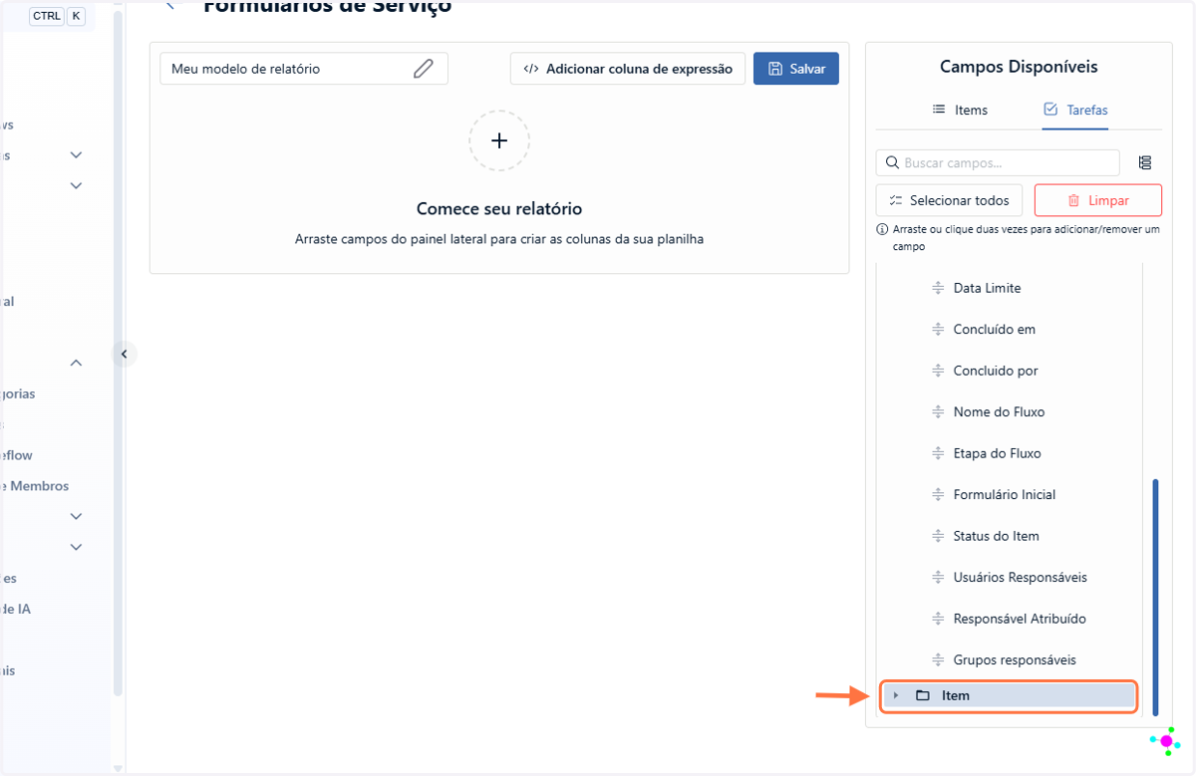The image size is (1196, 776).
Task: Click drag handle of Nome do Fluxo
Action: point(938,412)
